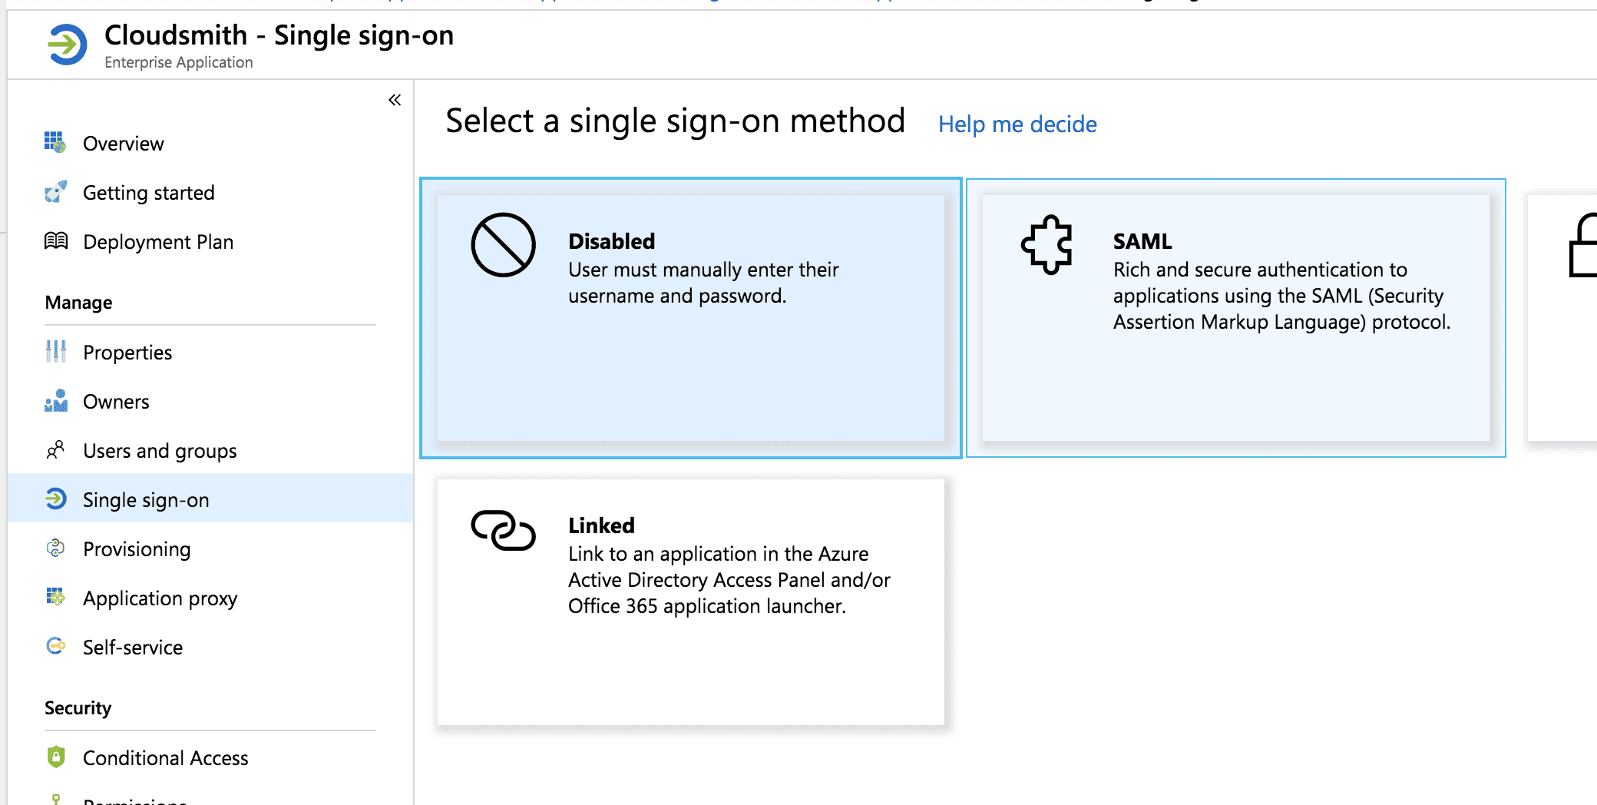Click the SAML puzzle piece icon

tap(1046, 244)
